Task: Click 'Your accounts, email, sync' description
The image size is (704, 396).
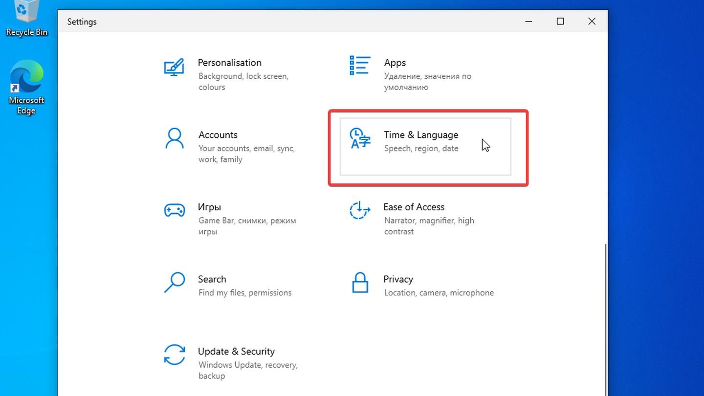Action: coord(246,154)
